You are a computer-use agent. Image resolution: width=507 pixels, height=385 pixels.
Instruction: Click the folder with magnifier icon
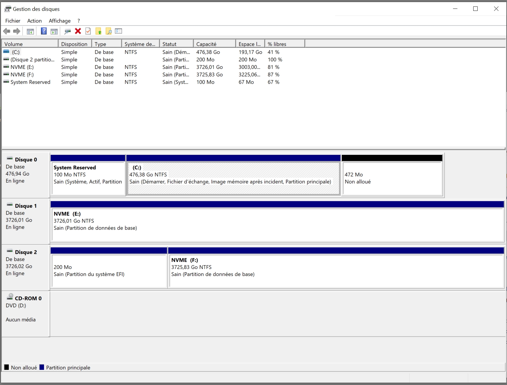pos(109,31)
